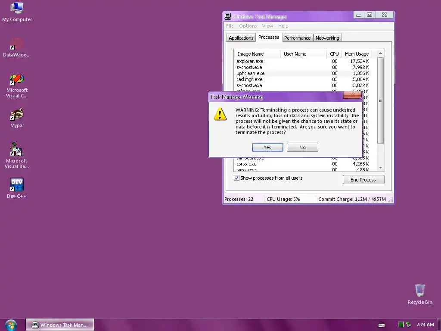Click the Task Manager title bar icon
Screen dimensions: 441x331
(228, 17)
